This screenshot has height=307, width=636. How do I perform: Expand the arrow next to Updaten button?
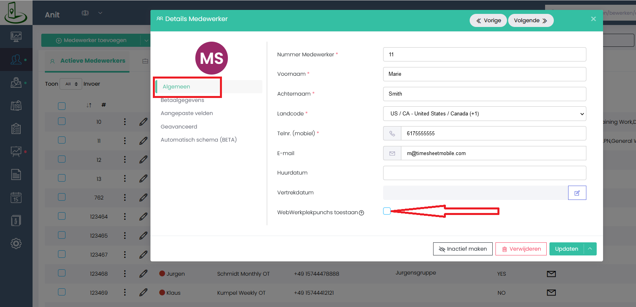[x=590, y=249]
